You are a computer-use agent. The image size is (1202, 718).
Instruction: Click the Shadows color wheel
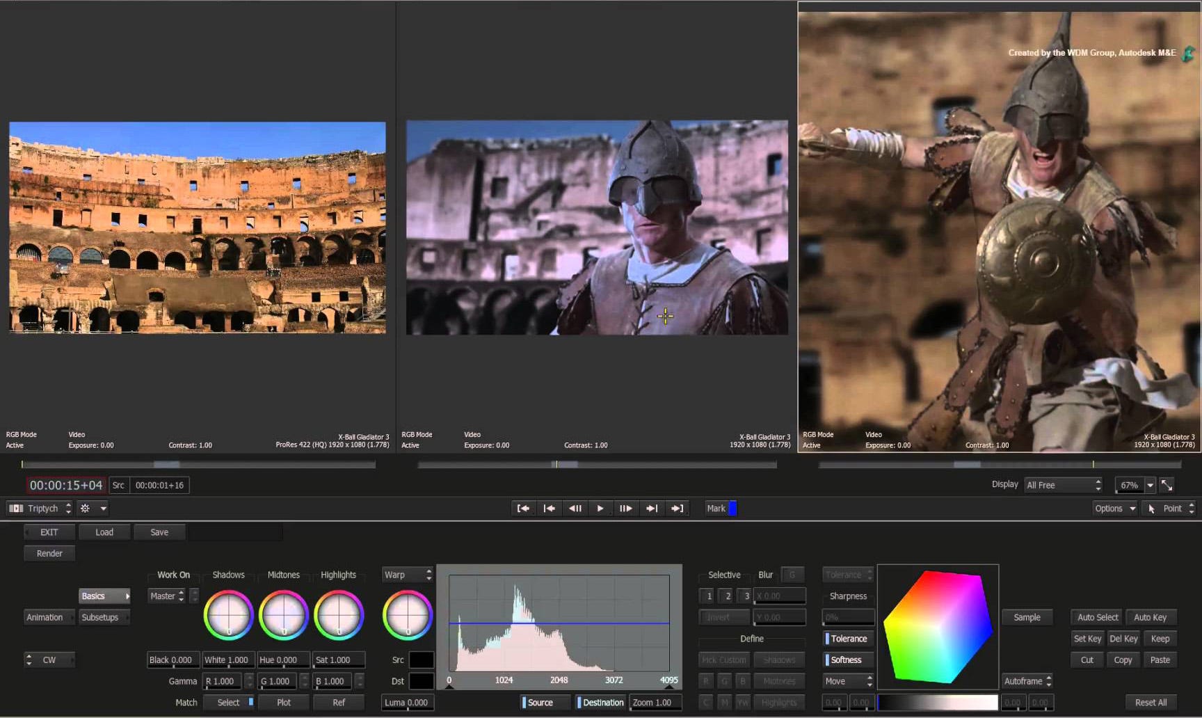coord(228,615)
